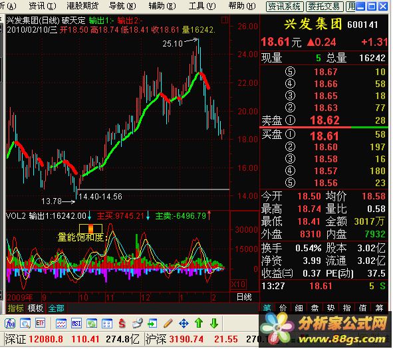Image resolution: width=393 pixels, height=349 pixels.
Task: Click the 金额 3017万 value
Action: click(369, 221)
